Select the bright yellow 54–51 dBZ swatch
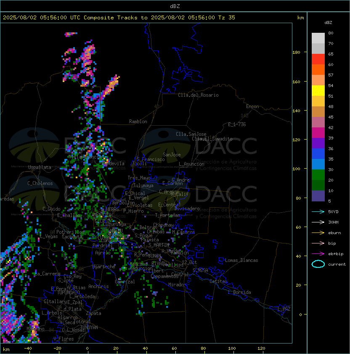 click(318, 90)
